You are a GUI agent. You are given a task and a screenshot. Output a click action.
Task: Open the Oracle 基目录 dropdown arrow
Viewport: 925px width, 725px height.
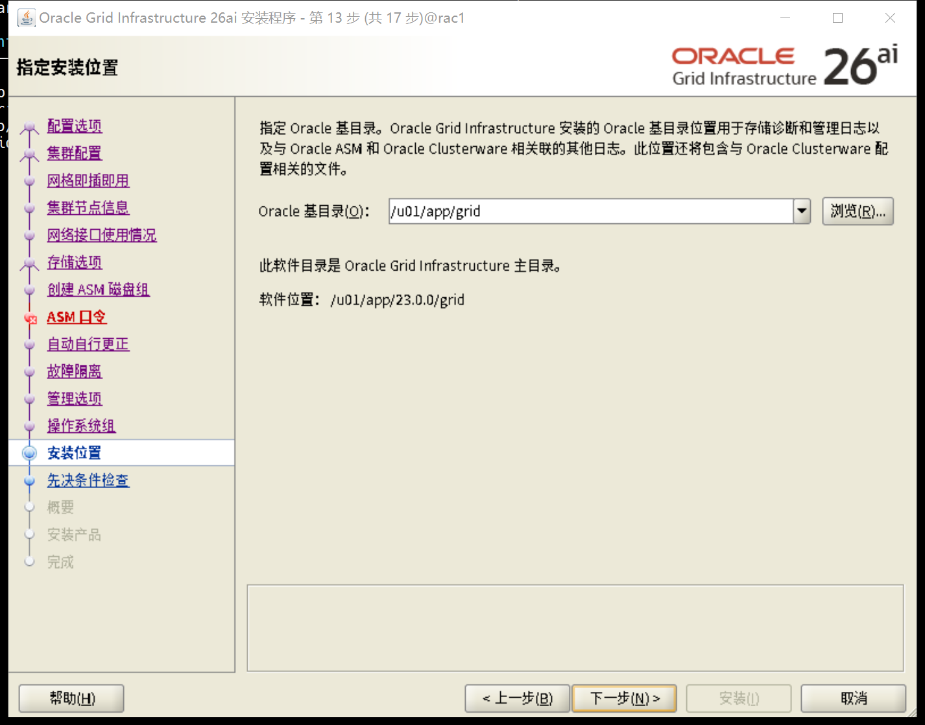click(x=802, y=212)
